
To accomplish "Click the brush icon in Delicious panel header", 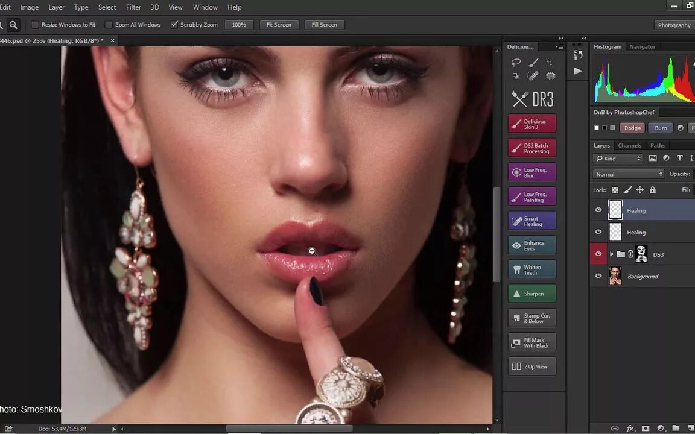I will coord(533,63).
